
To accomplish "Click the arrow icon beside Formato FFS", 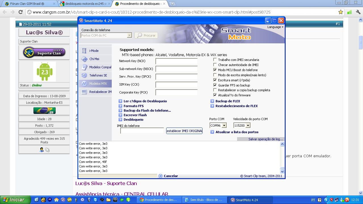I will pos(121,106).
